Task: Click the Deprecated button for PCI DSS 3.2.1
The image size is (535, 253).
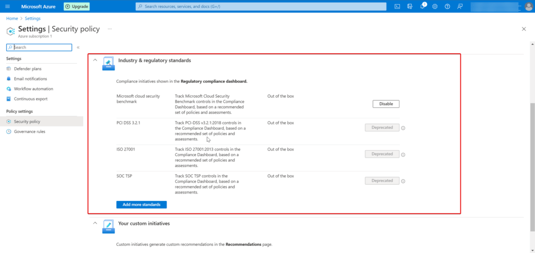Action: (382, 127)
